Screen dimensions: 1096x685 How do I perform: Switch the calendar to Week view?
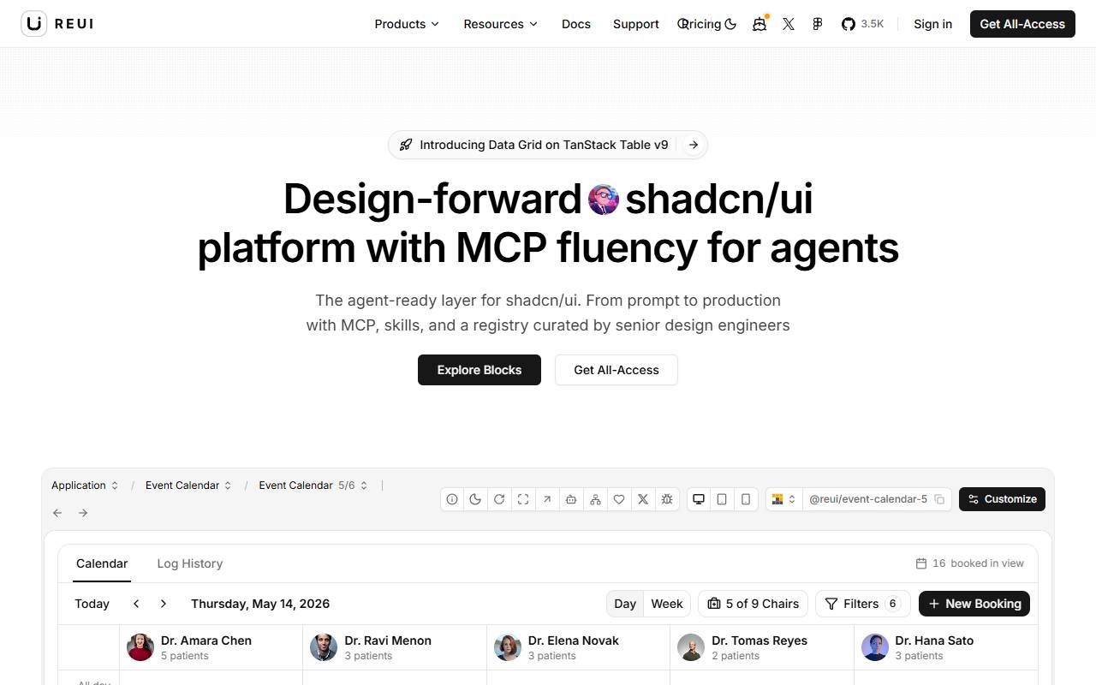[x=666, y=604]
